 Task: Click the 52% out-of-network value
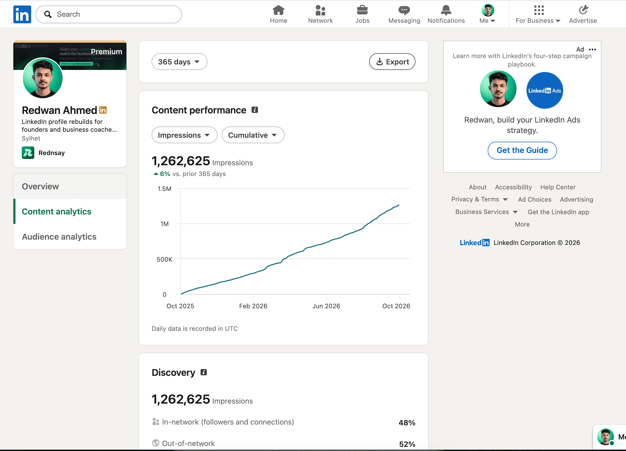(407, 444)
